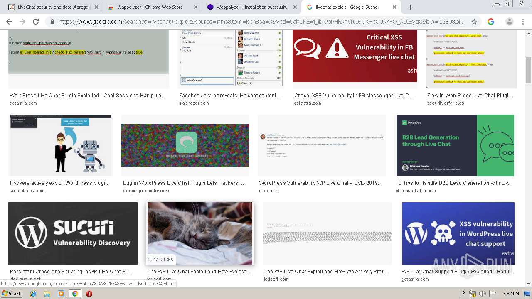Close the LiveChat security tab
The height and width of the screenshot is (299, 532).
click(96, 7)
